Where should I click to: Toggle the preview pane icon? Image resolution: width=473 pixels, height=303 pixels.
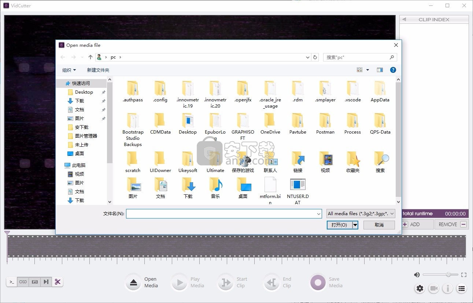(380, 70)
